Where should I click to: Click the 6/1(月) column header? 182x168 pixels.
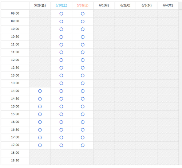point(104,5)
